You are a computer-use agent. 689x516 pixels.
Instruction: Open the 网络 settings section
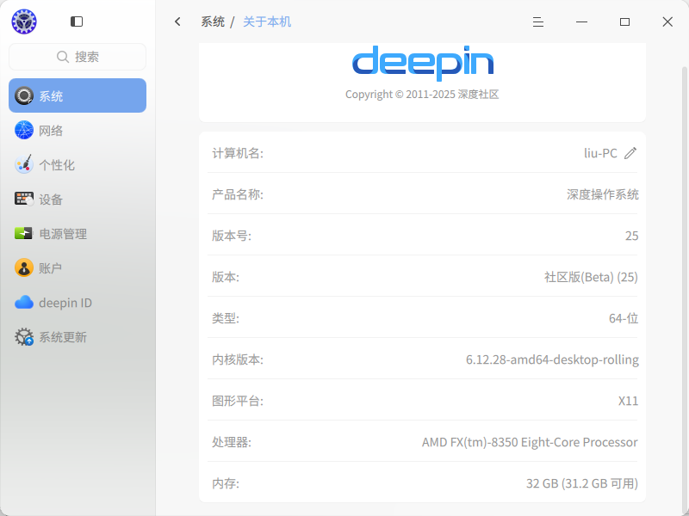point(78,131)
